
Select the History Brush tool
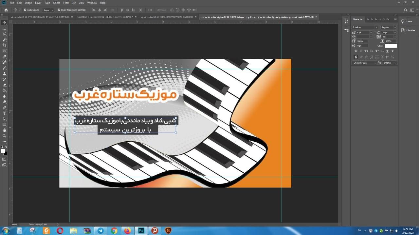pyautogui.click(x=4, y=79)
